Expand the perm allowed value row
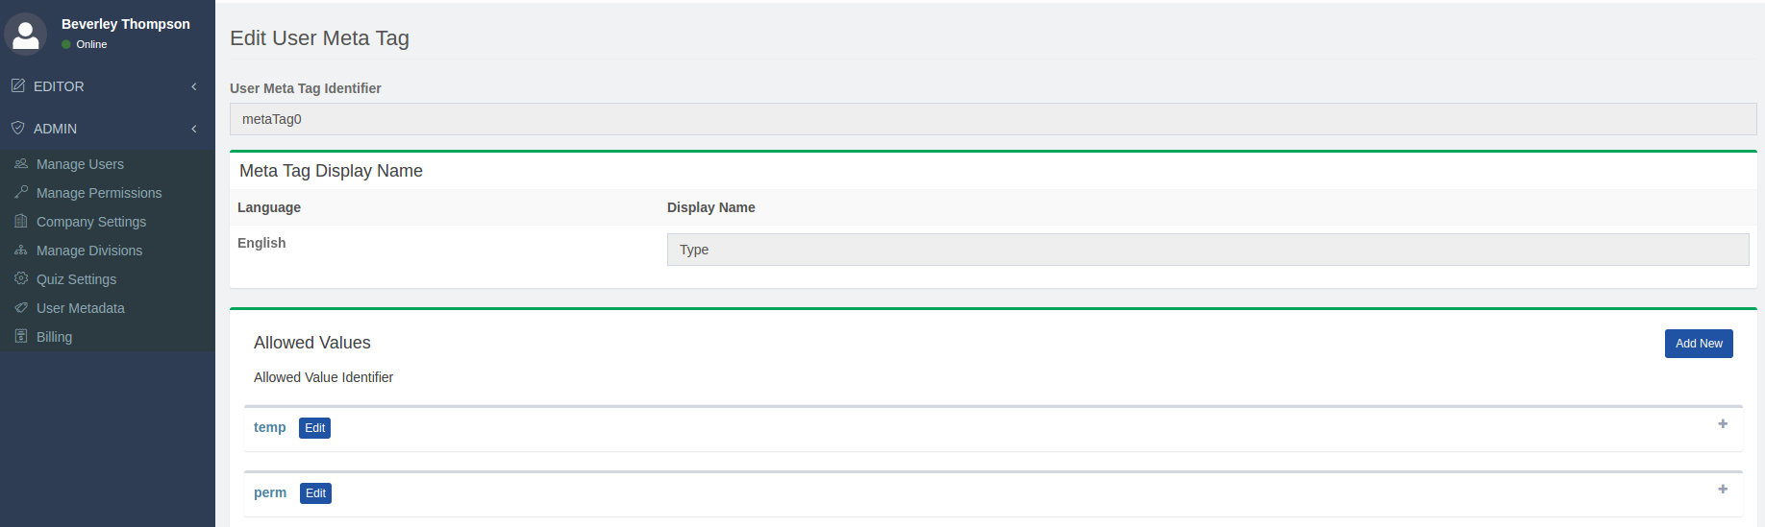This screenshot has width=1765, height=527. (1723, 490)
